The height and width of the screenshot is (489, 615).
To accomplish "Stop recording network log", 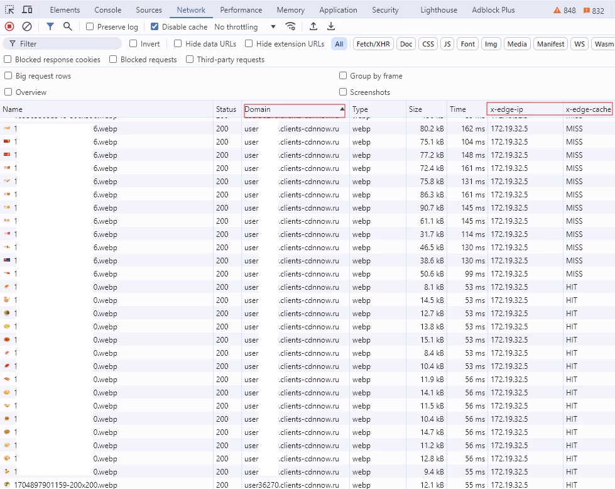I will point(9,26).
